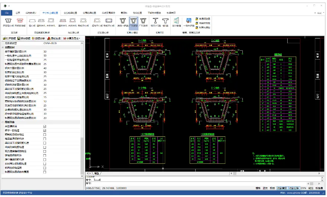Collapse the 图纸列表 property section
327x197 pixels.
2,122
